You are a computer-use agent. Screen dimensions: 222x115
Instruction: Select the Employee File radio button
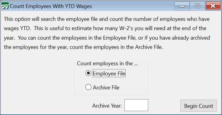pos(88,73)
